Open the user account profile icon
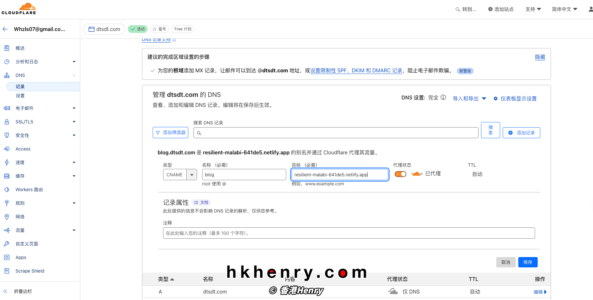 pyautogui.click(x=590, y=9)
